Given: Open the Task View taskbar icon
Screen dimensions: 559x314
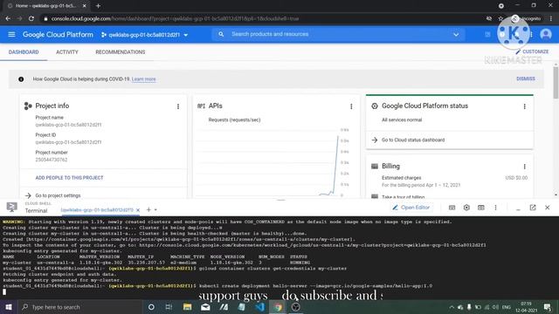Looking at the screenshot, I should (x=169, y=307).
